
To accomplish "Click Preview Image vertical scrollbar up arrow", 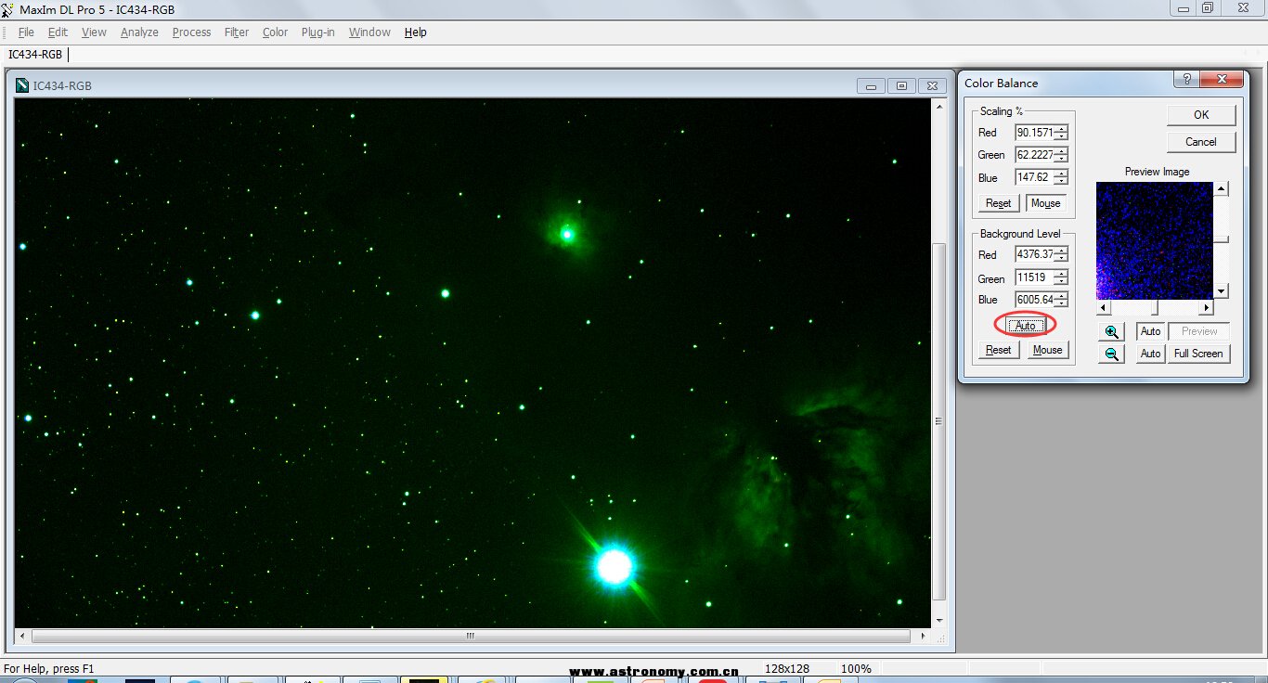I will [x=1222, y=188].
